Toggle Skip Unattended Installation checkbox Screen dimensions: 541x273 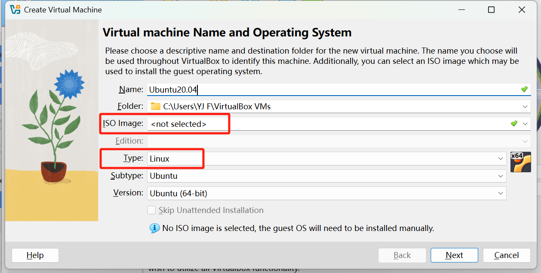[151, 210]
